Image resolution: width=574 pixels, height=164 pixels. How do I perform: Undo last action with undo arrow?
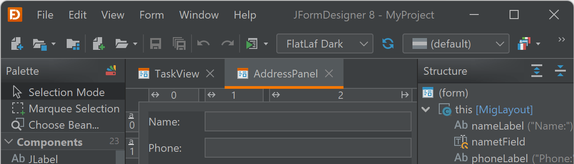click(x=203, y=44)
